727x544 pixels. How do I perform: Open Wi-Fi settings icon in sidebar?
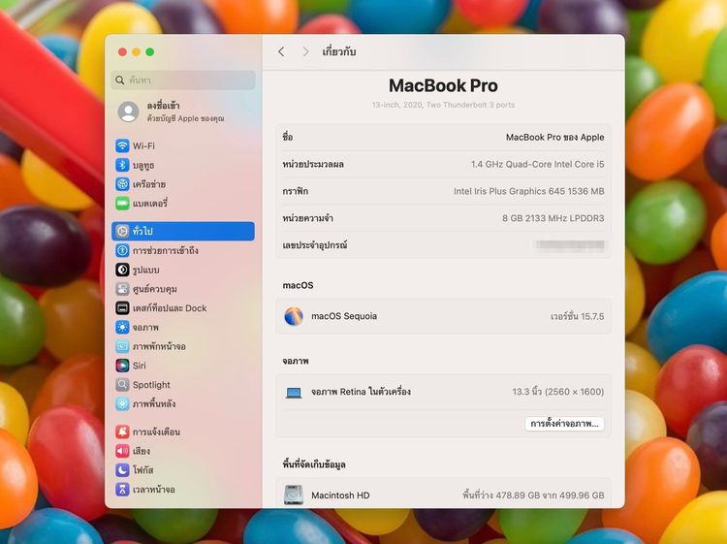122,145
